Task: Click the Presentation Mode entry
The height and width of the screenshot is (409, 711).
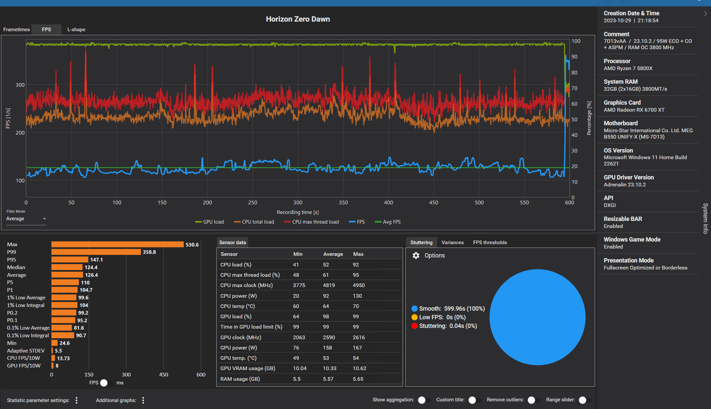Action: click(x=648, y=264)
